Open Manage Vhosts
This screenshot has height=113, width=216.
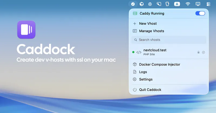(x=169, y=31)
